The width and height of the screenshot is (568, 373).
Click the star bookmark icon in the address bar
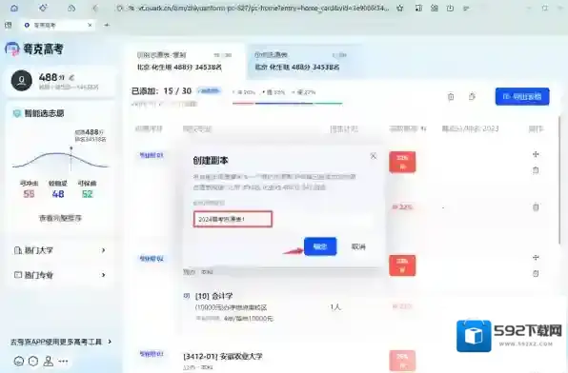(400, 8)
